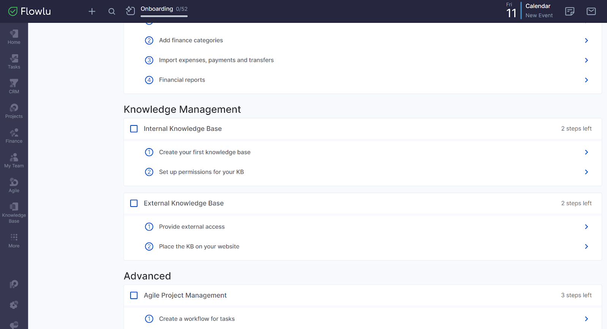Image resolution: width=607 pixels, height=329 pixels.
Task: Open the mail envelope icon
Action: 591,11
